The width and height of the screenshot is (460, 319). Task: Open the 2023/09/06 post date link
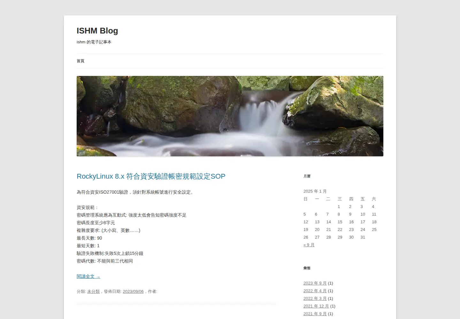(133, 292)
